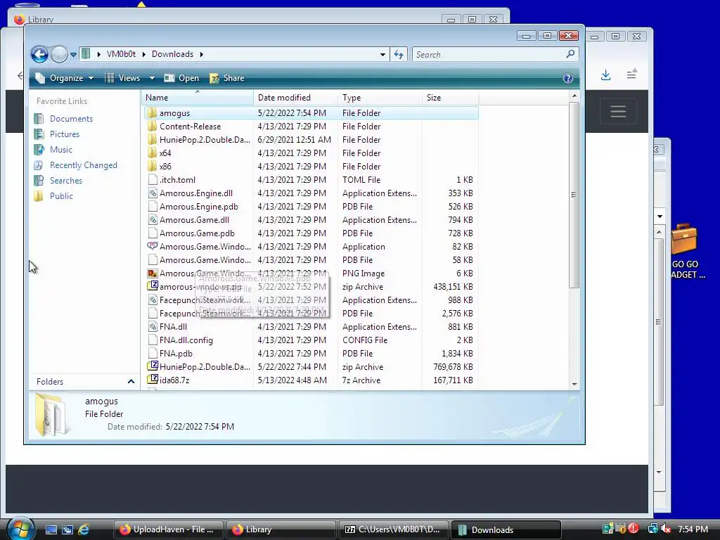Select FNA.pdb file name
720x540 pixels.
click(x=176, y=354)
